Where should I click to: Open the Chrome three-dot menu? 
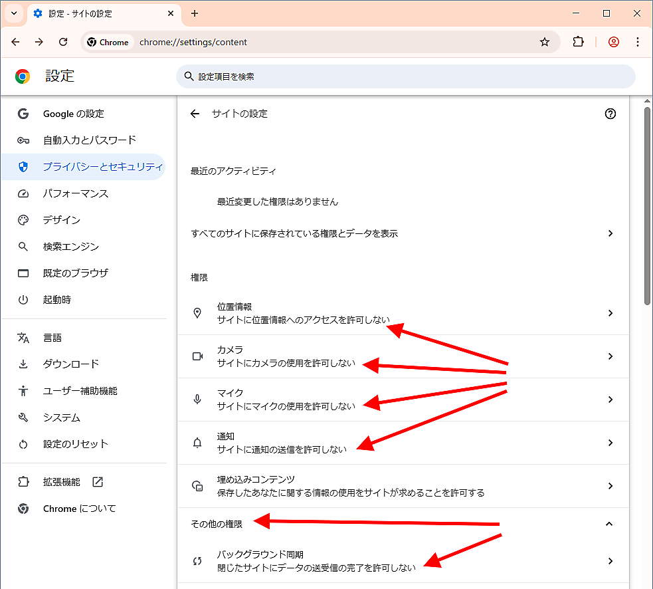point(638,42)
